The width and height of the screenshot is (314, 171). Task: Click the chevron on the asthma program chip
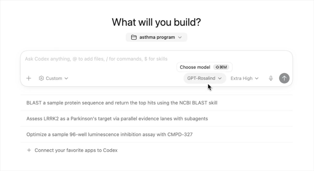coord(180,37)
